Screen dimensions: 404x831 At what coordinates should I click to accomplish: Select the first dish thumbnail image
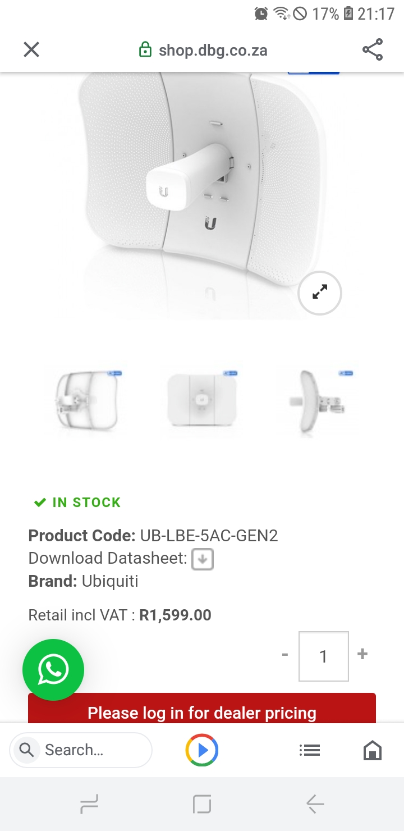click(87, 401)
